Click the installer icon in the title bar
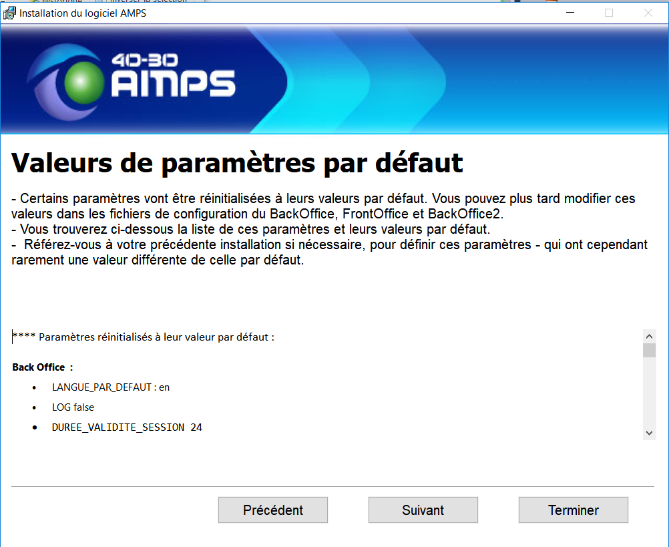This screenshot has height=547, width=669. coord(10,13)
